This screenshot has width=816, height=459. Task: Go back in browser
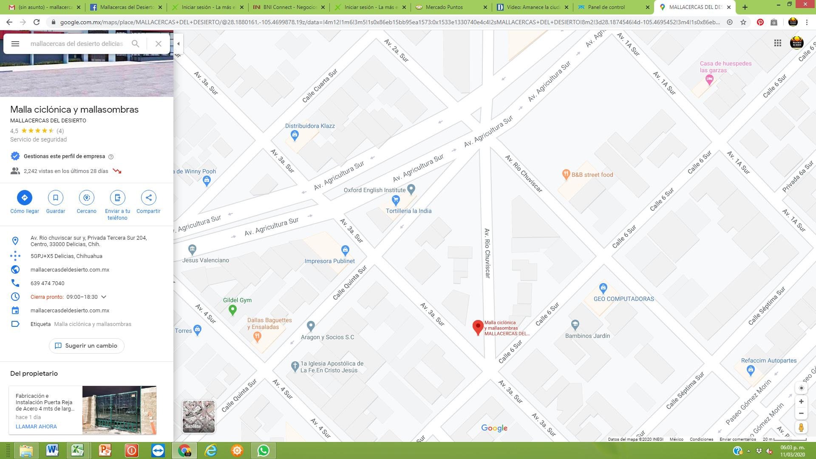coord(9,22)
